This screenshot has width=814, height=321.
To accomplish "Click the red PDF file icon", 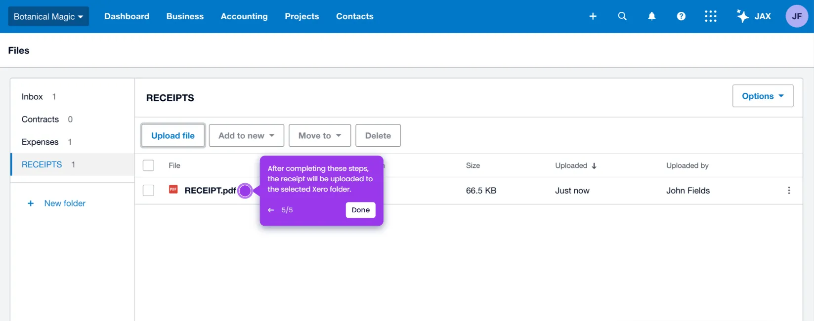I will click(x=173, y=189).
